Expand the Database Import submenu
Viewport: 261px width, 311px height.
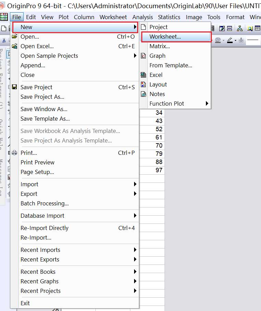(75, 216)
